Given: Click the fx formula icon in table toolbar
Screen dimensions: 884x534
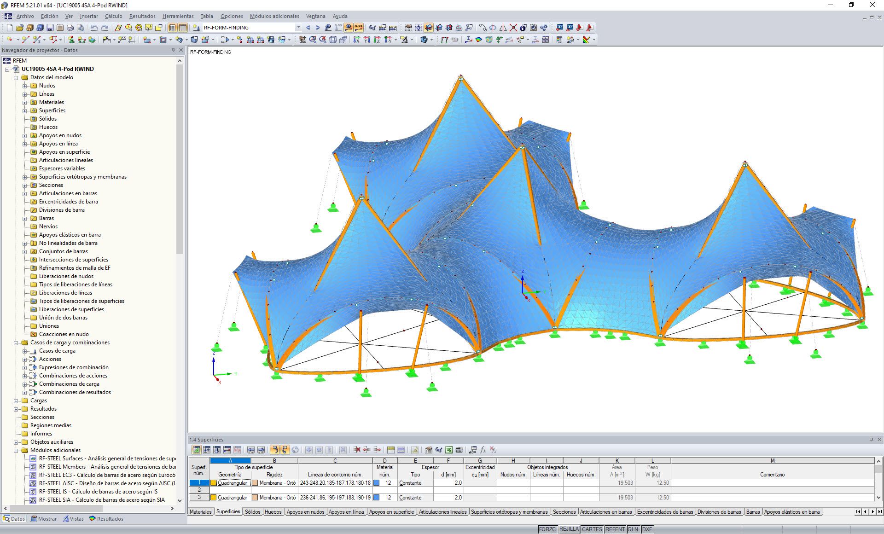Looking at the screenshot, I should coord(483,450).
